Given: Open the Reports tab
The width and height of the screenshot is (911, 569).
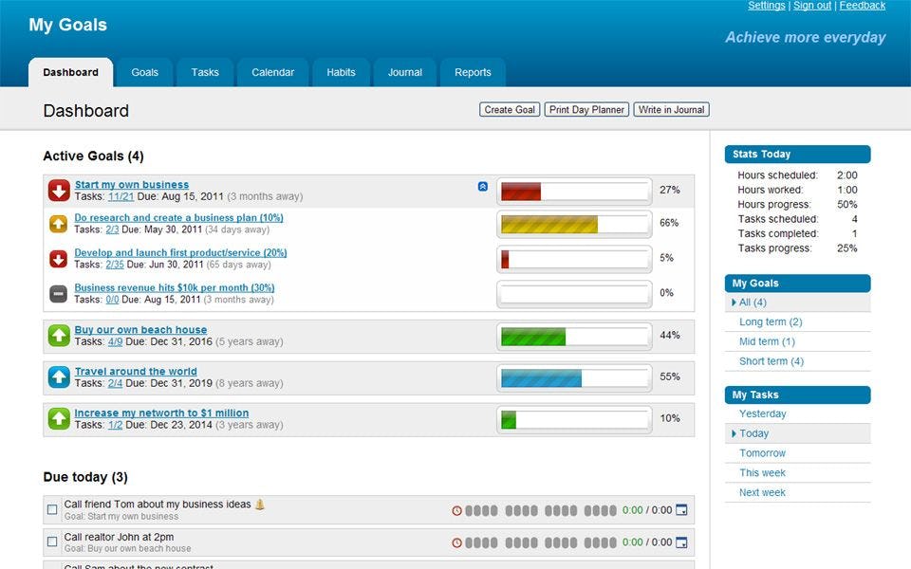Looking at the screenshot, I should (473, 72).
